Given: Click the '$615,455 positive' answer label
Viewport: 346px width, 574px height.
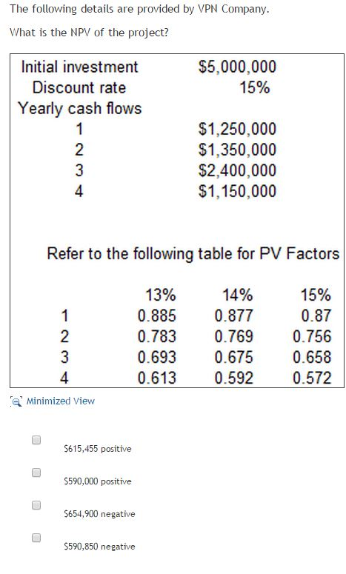Looking at the screenshot, I should [97, 449].
